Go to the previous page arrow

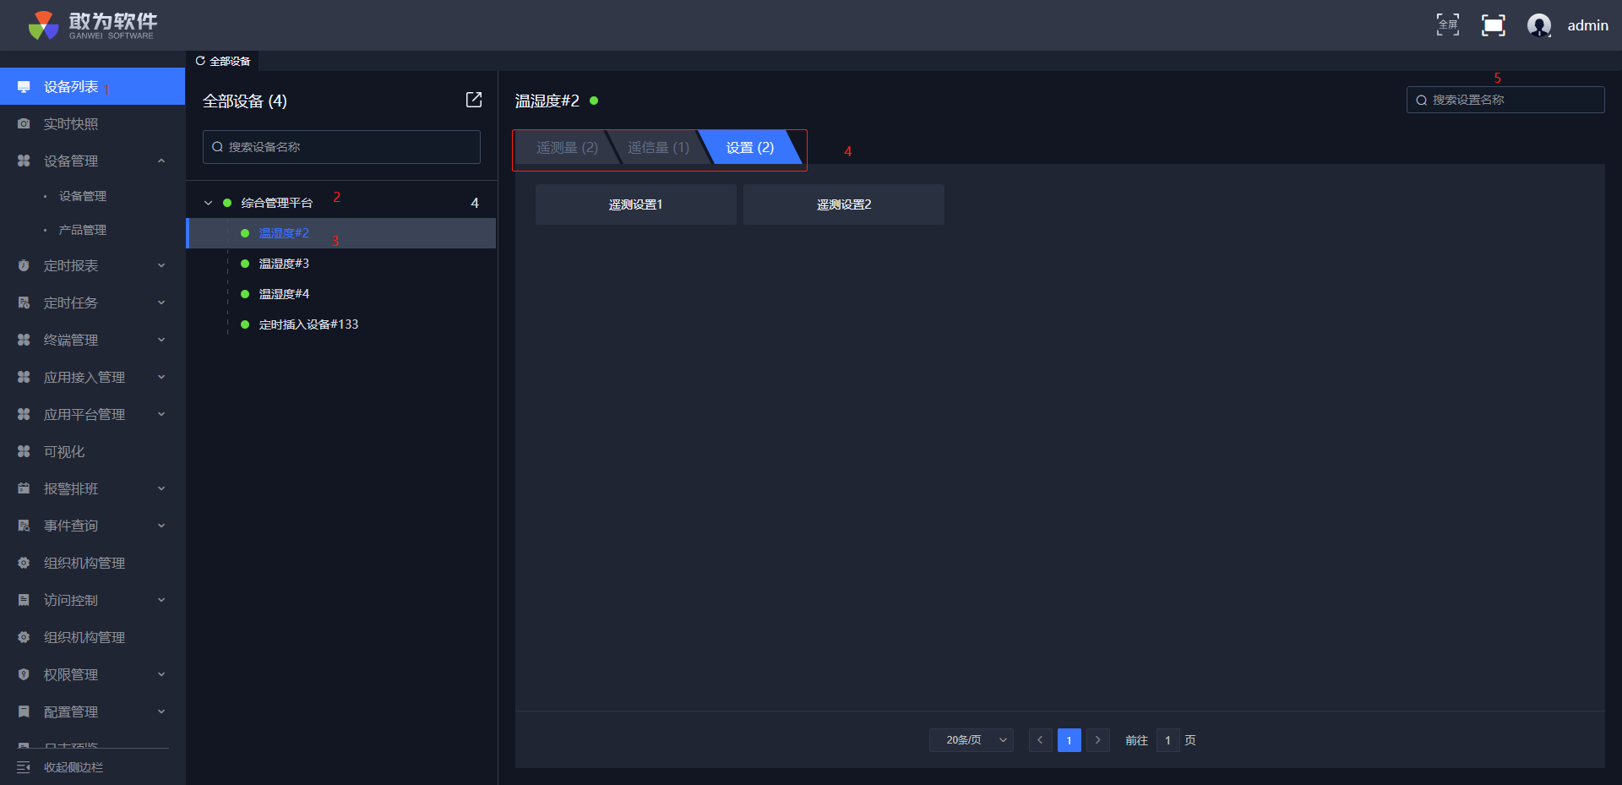(x=1041, y=740)
